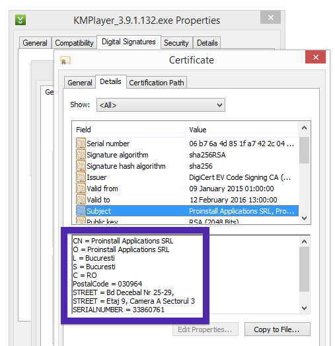335x346 pixels.
Task: Open the Show filter dropdown
Action: click(x=161, y=105)
